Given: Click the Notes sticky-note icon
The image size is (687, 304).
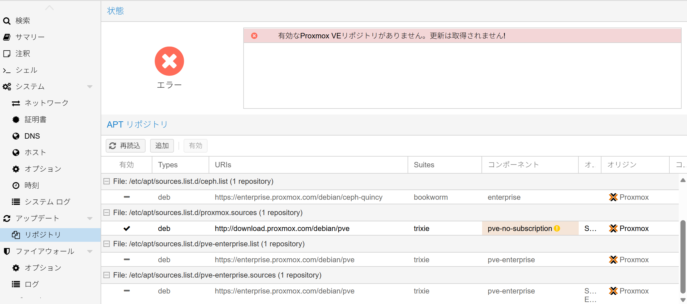Looking at the screenshot, I should pyautogui.click(x=7, y=54).
